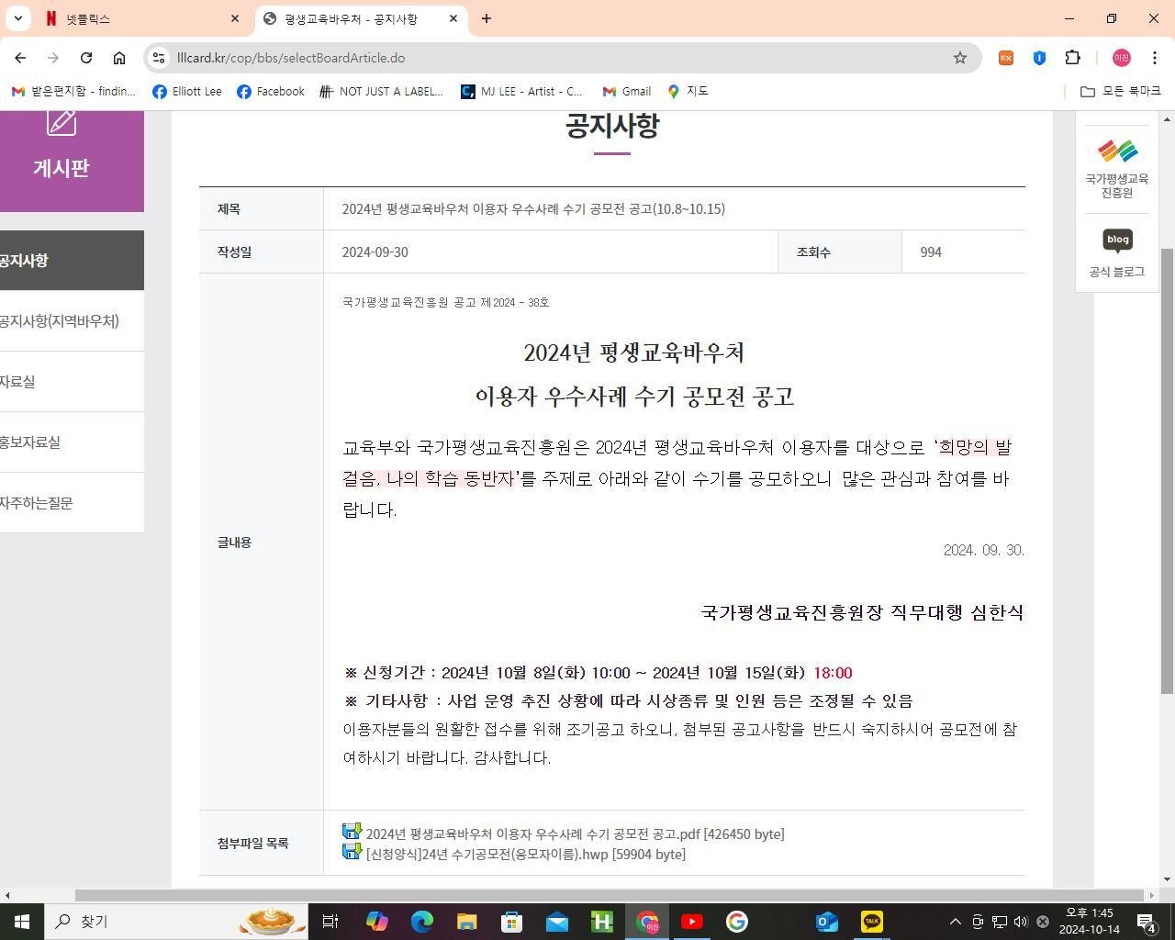View site information for lllcard.kr
Viewport: 1175px width, 940px height.
click(159, 58)
